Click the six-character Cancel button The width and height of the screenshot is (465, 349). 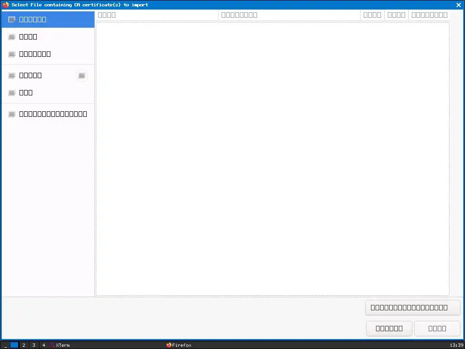tap(389, 328)
